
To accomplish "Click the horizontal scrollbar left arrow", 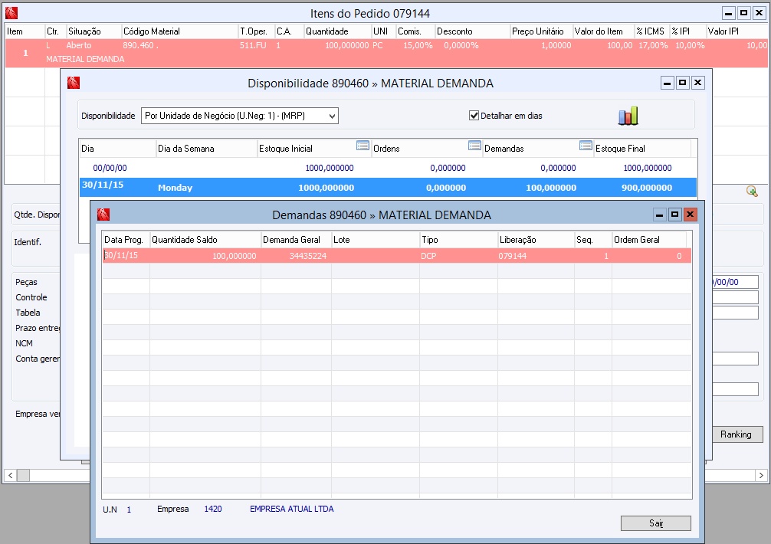I will tap(10, 475).
